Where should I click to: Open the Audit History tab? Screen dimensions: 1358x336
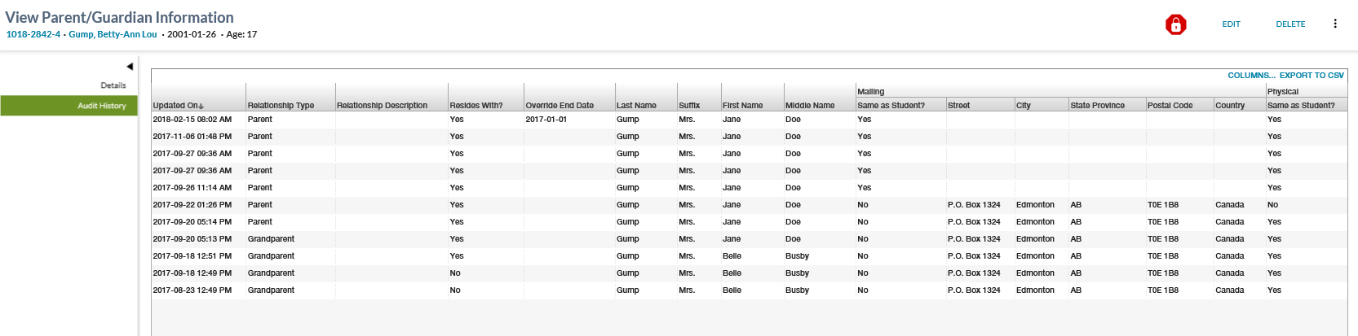tap(101, 106)
